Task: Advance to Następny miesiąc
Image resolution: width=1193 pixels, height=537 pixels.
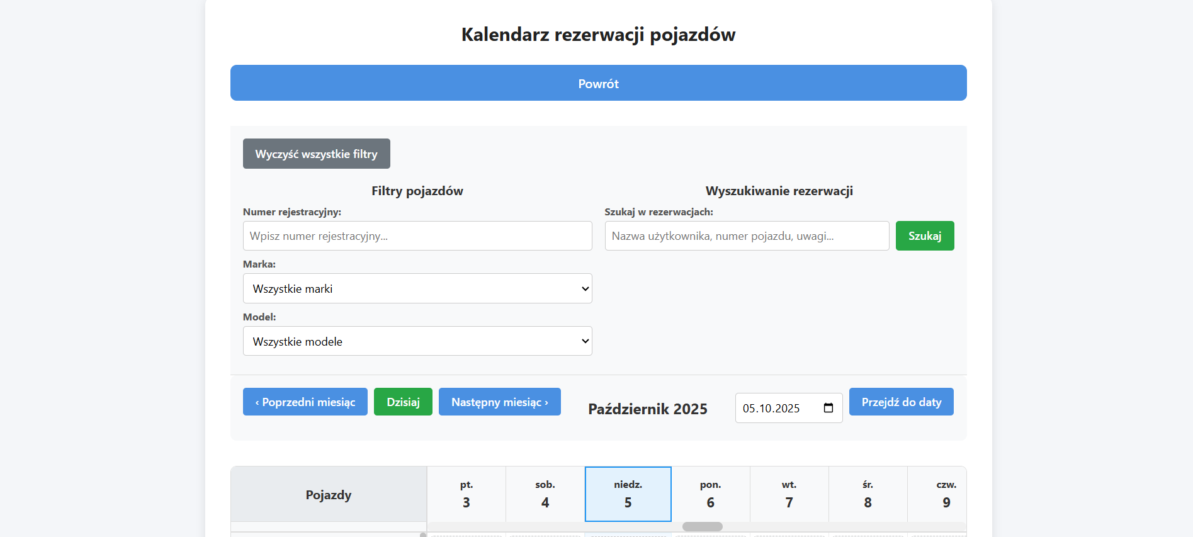Action: point(499,402)
